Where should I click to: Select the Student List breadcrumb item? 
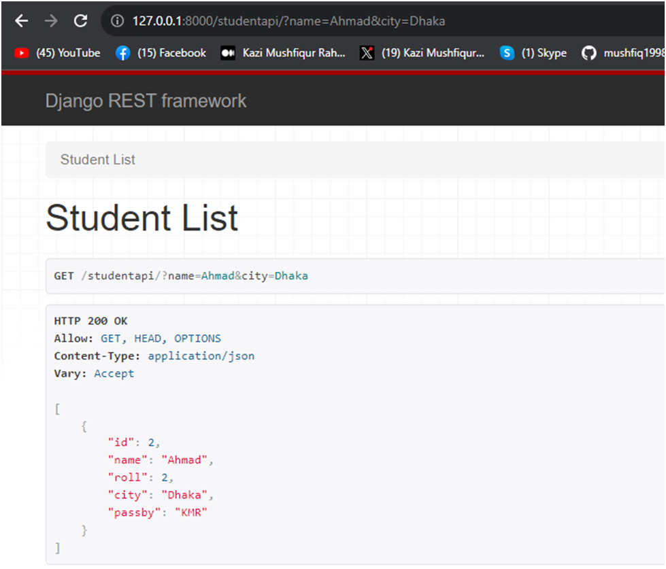(x=98, y=160)
